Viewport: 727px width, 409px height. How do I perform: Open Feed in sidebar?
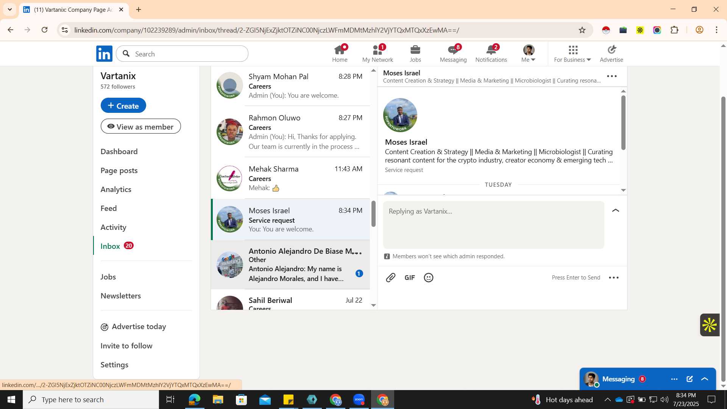point(109,208)
